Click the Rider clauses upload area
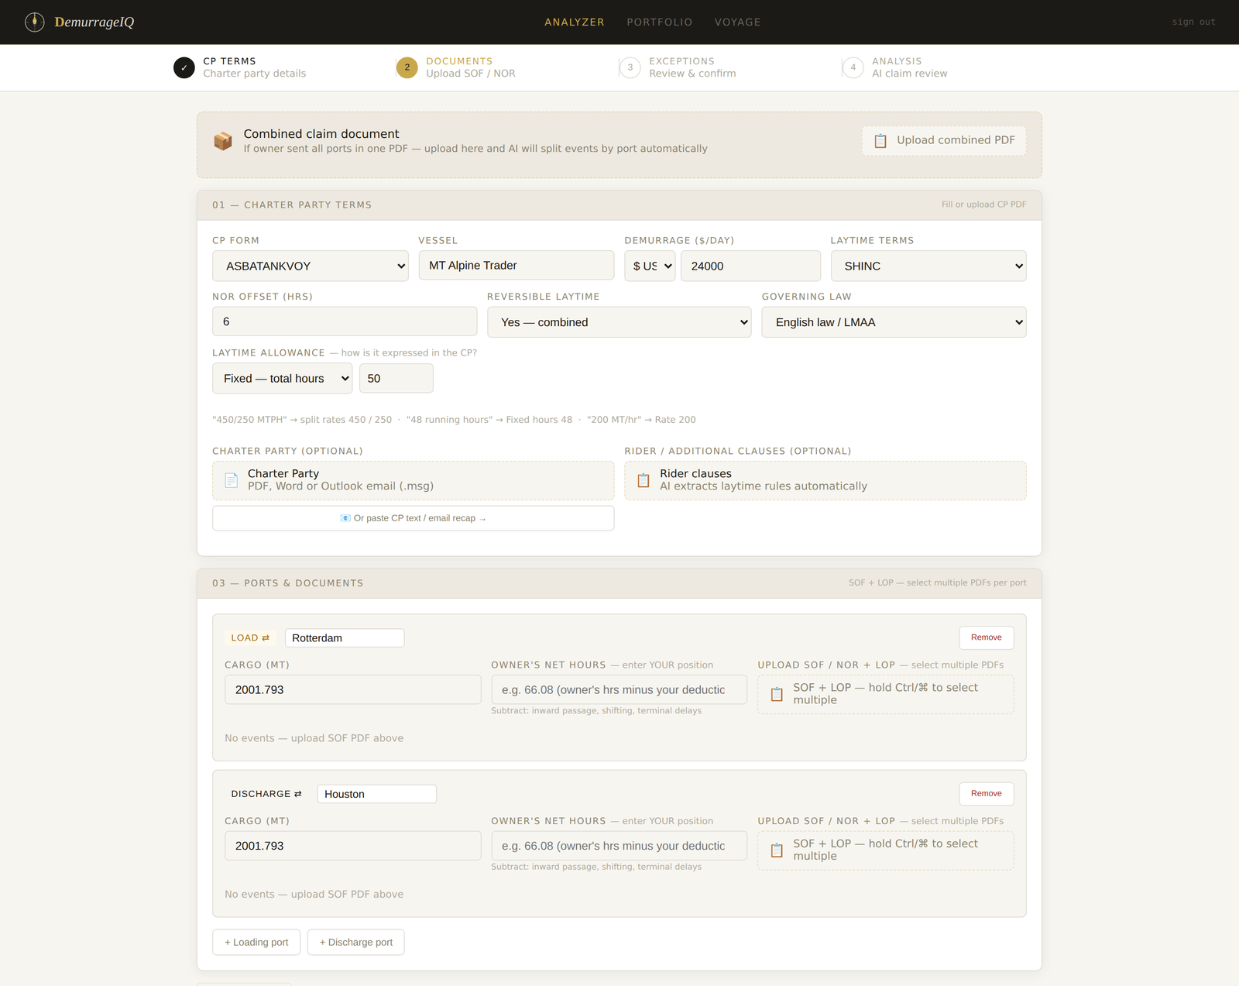The width and height of the screenshot is (1239, 986). pos(825,480)
